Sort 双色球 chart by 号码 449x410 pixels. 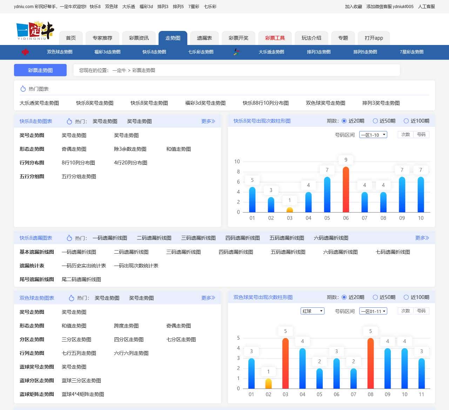pos(421,311)
